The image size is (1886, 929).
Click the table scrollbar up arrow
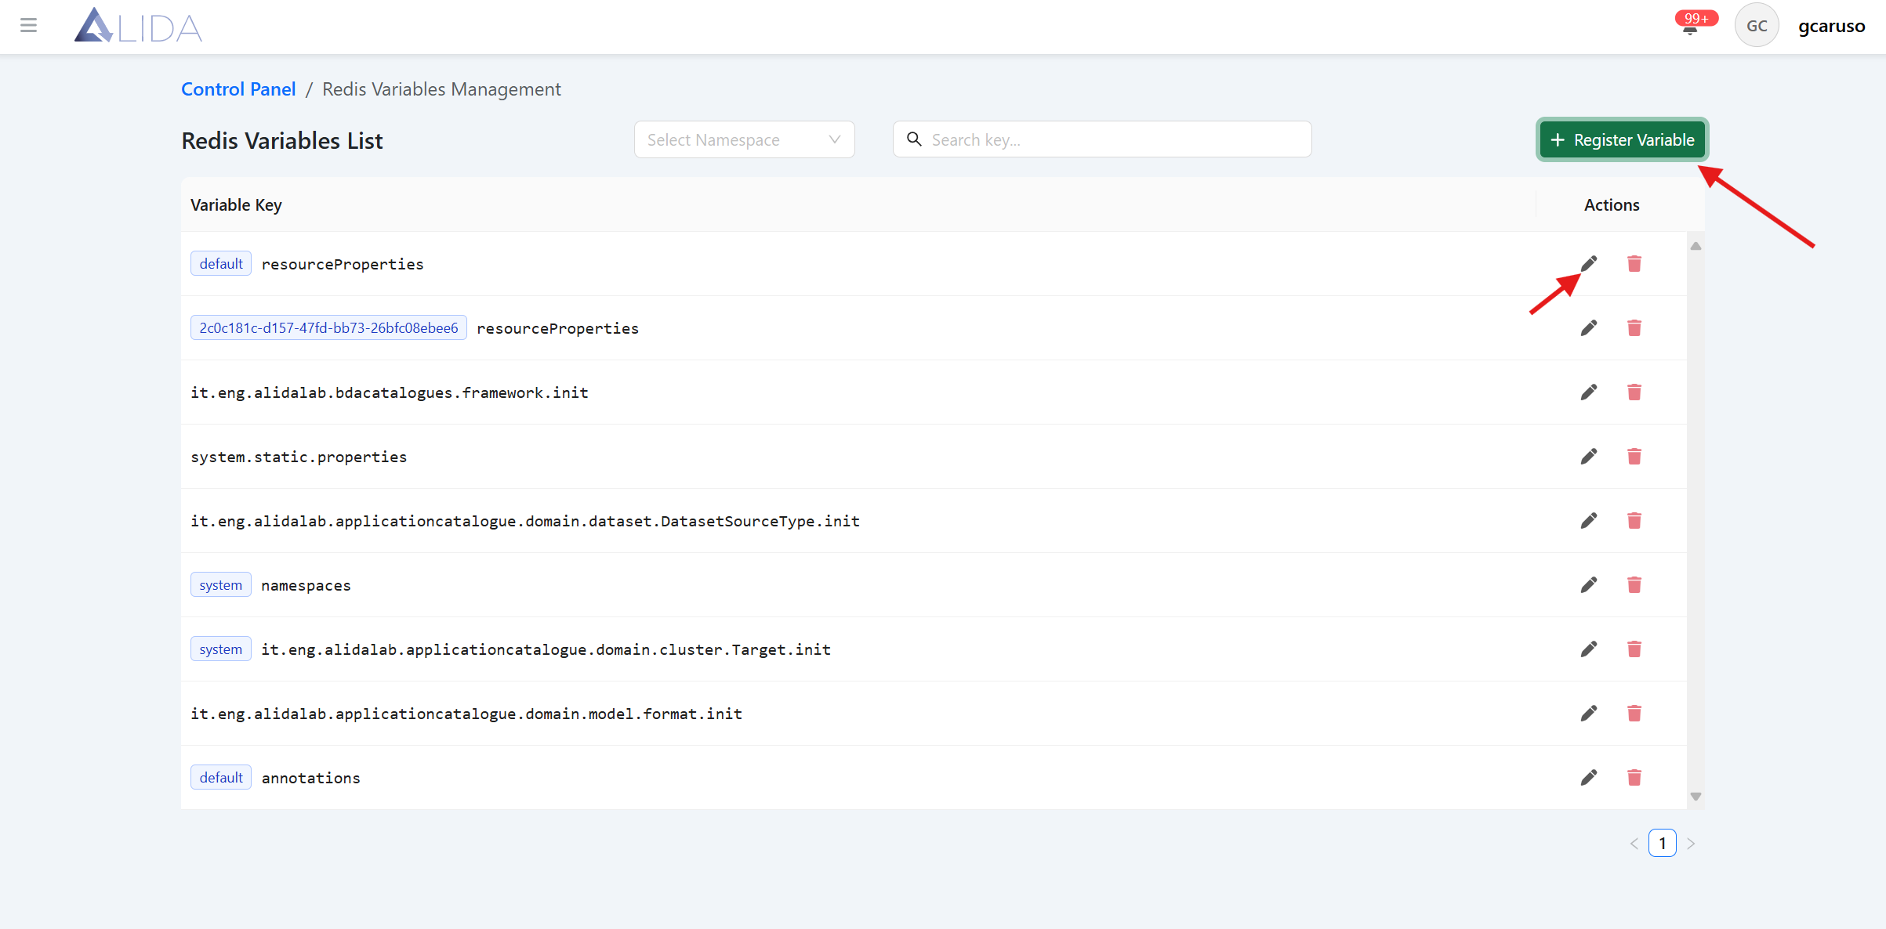1696,246
